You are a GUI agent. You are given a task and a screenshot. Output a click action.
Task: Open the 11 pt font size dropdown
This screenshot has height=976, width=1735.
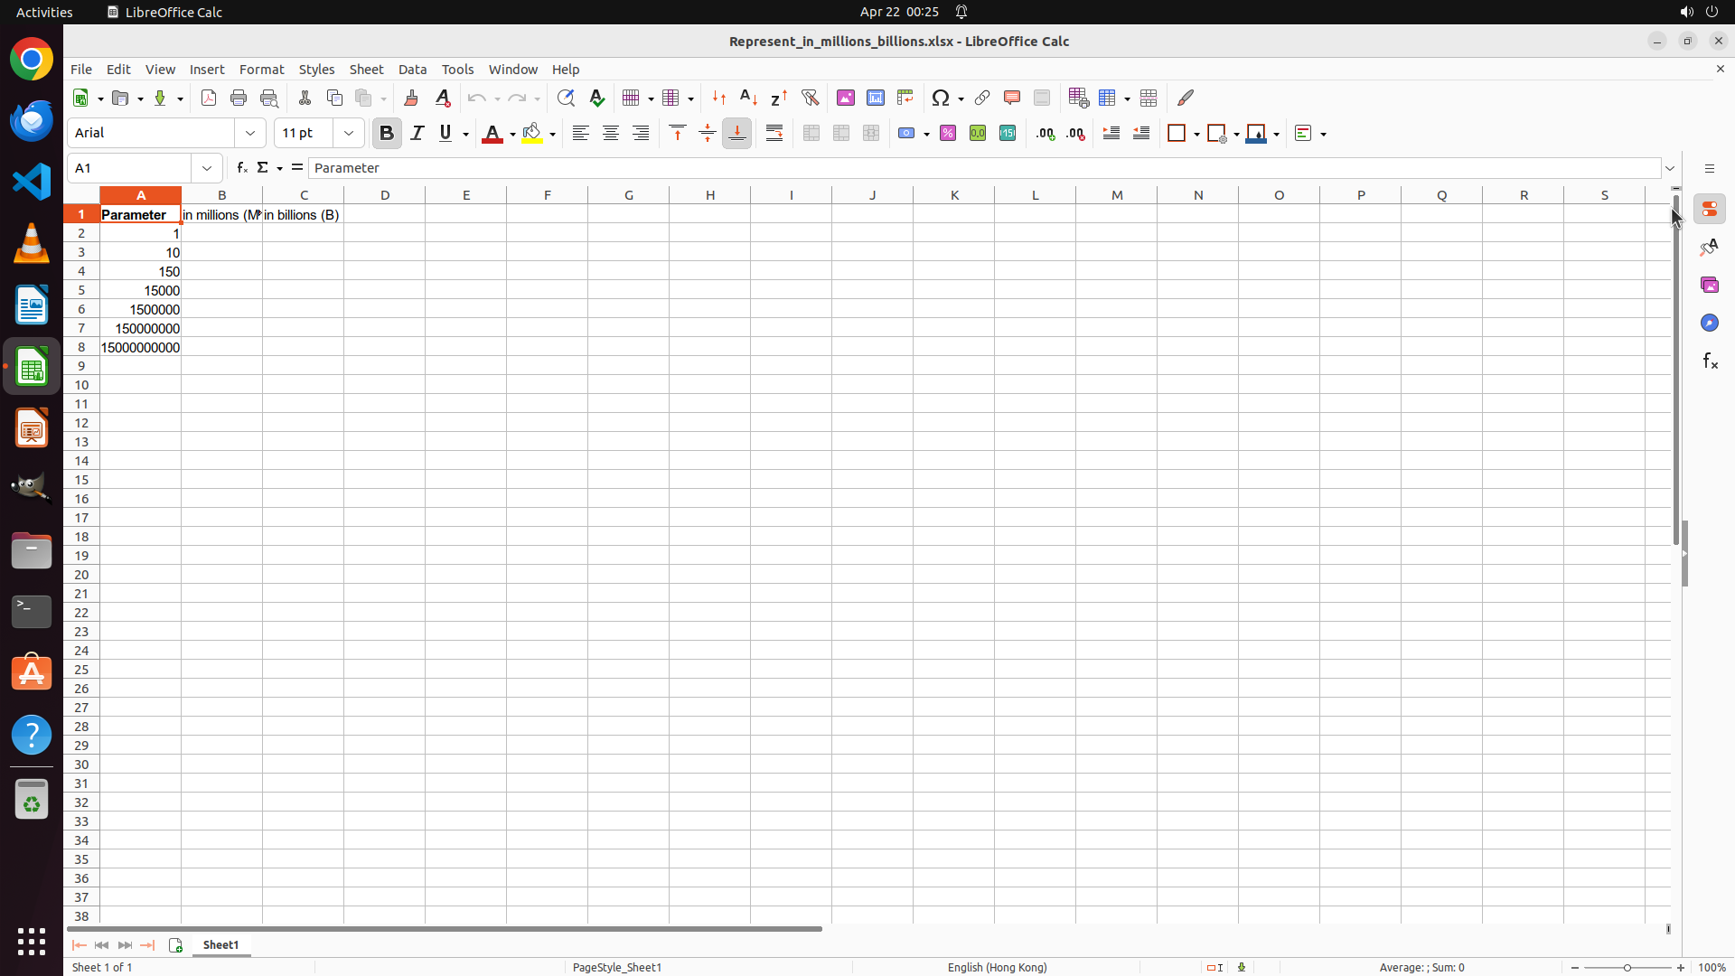pyautogui.click(x=349, y=133)
